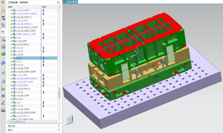The height and width of the screenshot is (133, 223).
Task: Open the rainbow color palette sidebar icon
Action: point(3,89)
